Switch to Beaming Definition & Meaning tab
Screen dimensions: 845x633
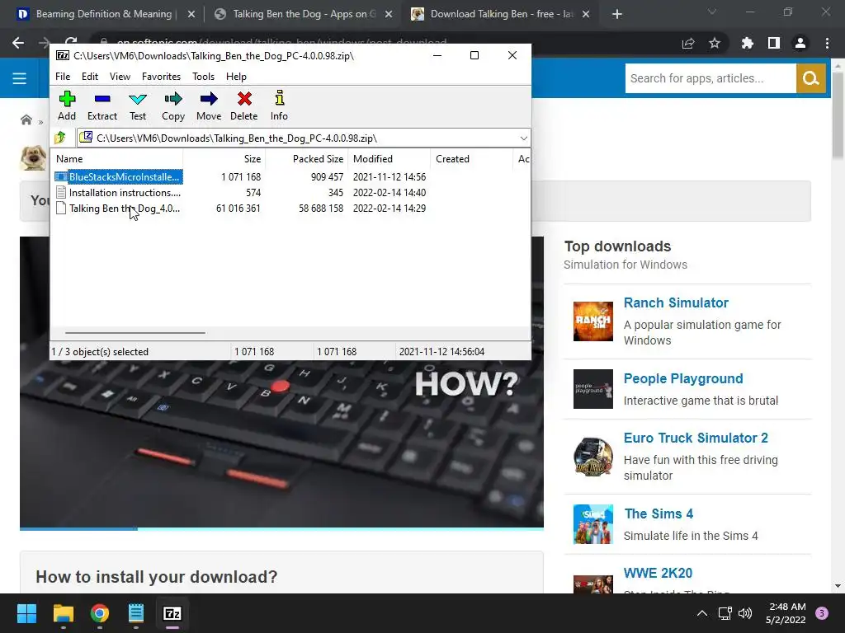click(x=104, y=14)
